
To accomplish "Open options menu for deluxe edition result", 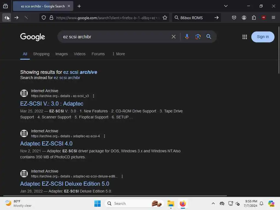I will pyautogui.click(x=122, y=176).
